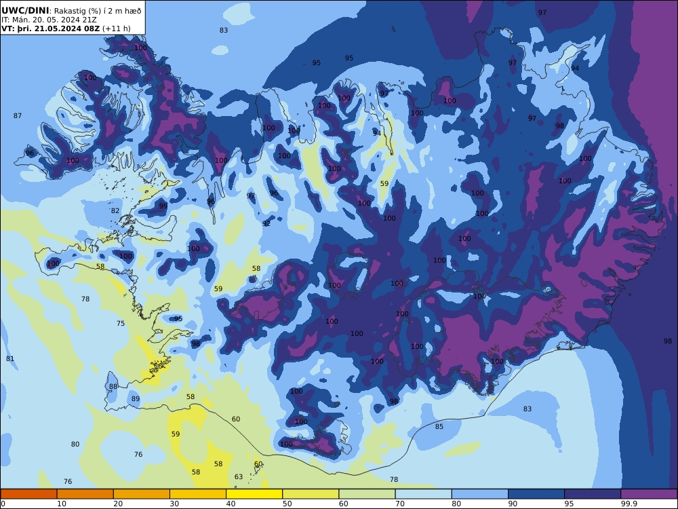Click the 80–90 light blue legend swatch
The width and height of the screenshot is (678, 509).
click(480, 494)
